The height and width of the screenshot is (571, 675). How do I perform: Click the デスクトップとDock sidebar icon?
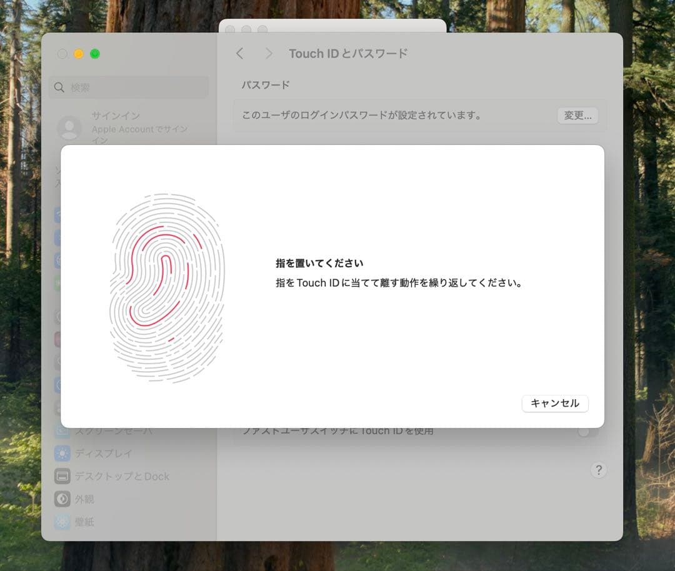62,476
